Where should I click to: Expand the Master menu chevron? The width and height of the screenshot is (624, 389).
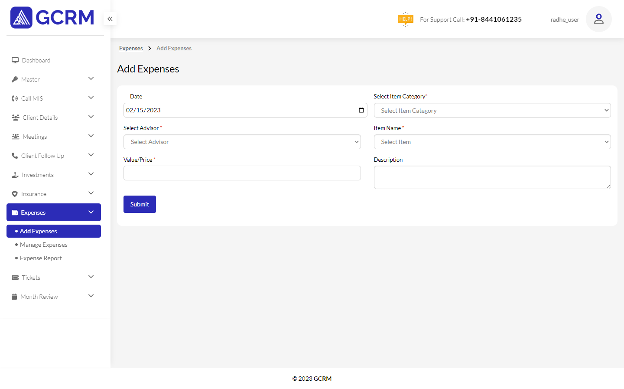coord(91,79)
